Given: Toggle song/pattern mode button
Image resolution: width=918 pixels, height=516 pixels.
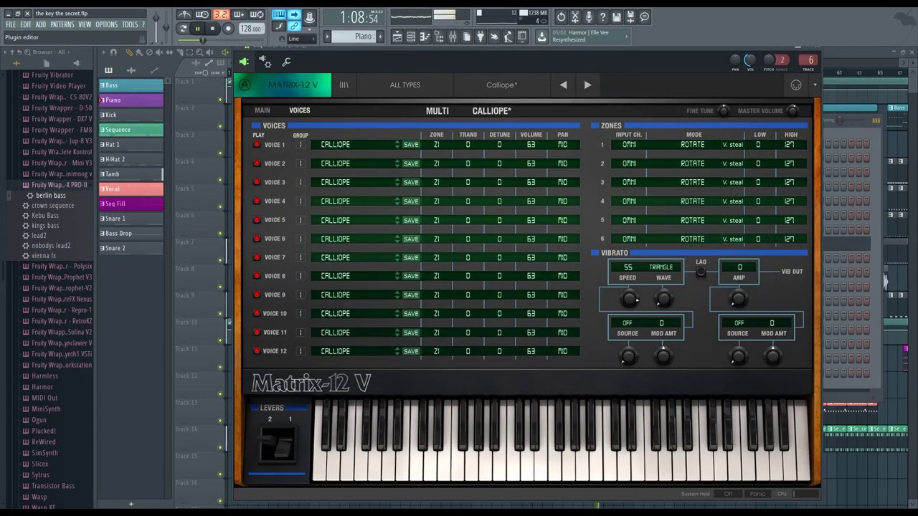Looking at the screenshot, I should coord(183,29).
